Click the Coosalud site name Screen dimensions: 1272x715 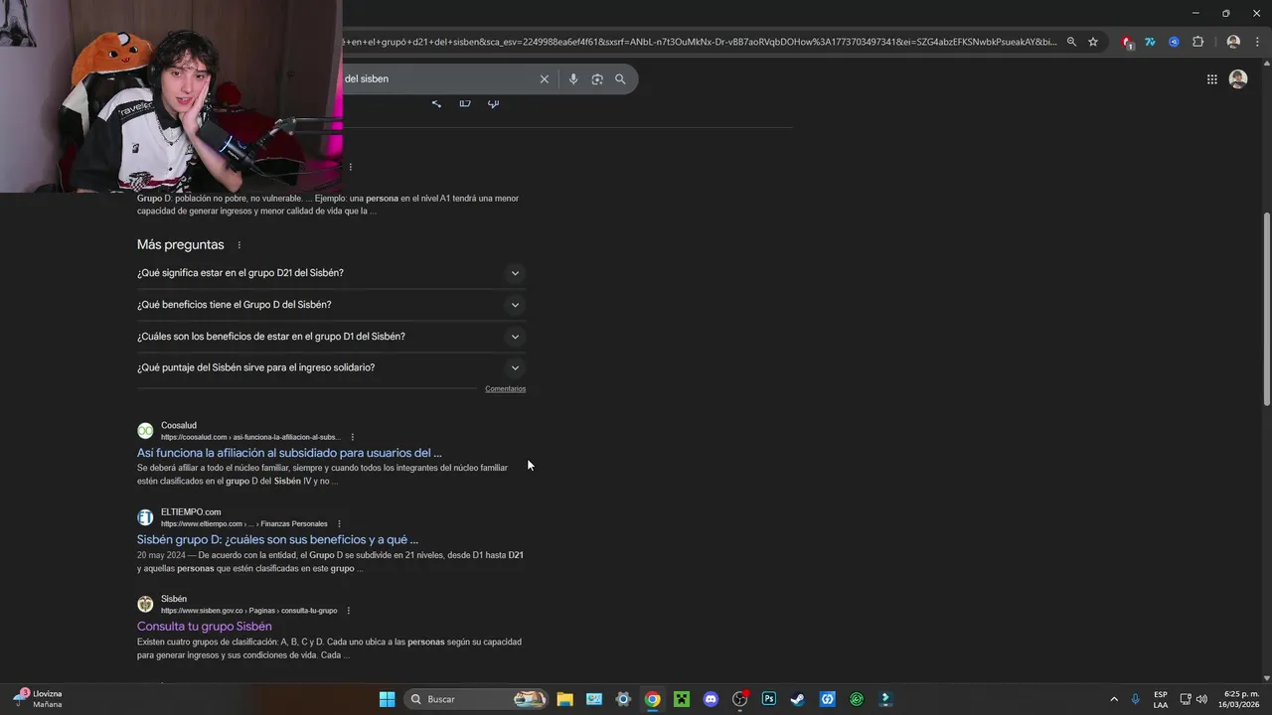pyautogui.click(x=179, y=426)
